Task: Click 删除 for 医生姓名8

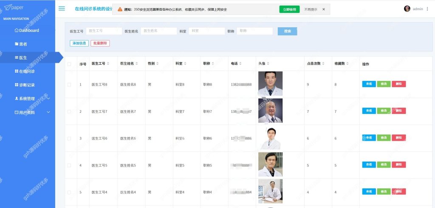Action: (x=398, y=84)
